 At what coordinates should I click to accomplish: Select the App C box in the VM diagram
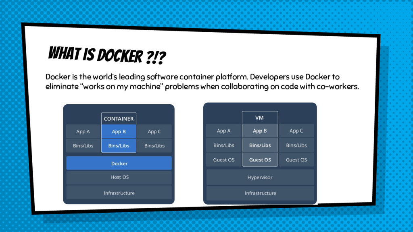click(296, 131)
